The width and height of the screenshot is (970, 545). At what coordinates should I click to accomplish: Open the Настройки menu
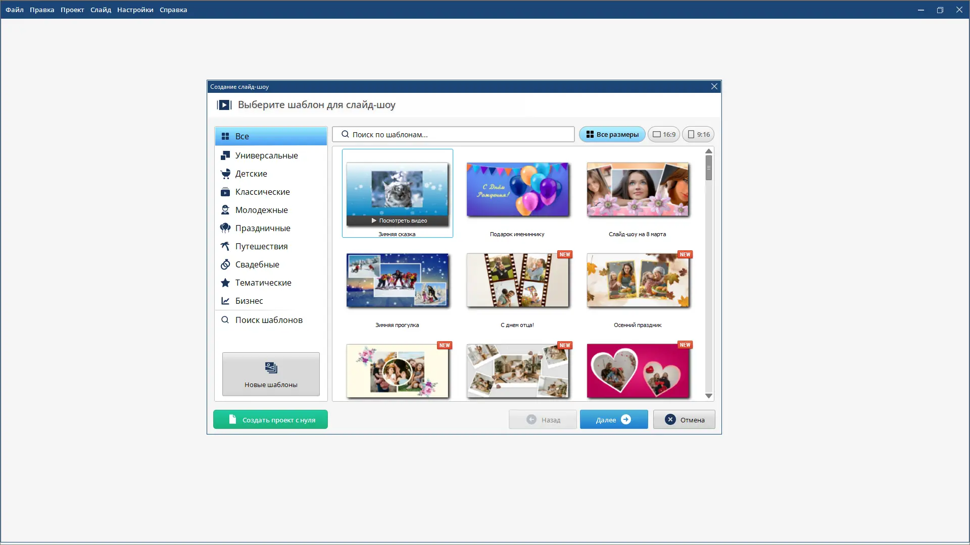(x=135, y=10)
